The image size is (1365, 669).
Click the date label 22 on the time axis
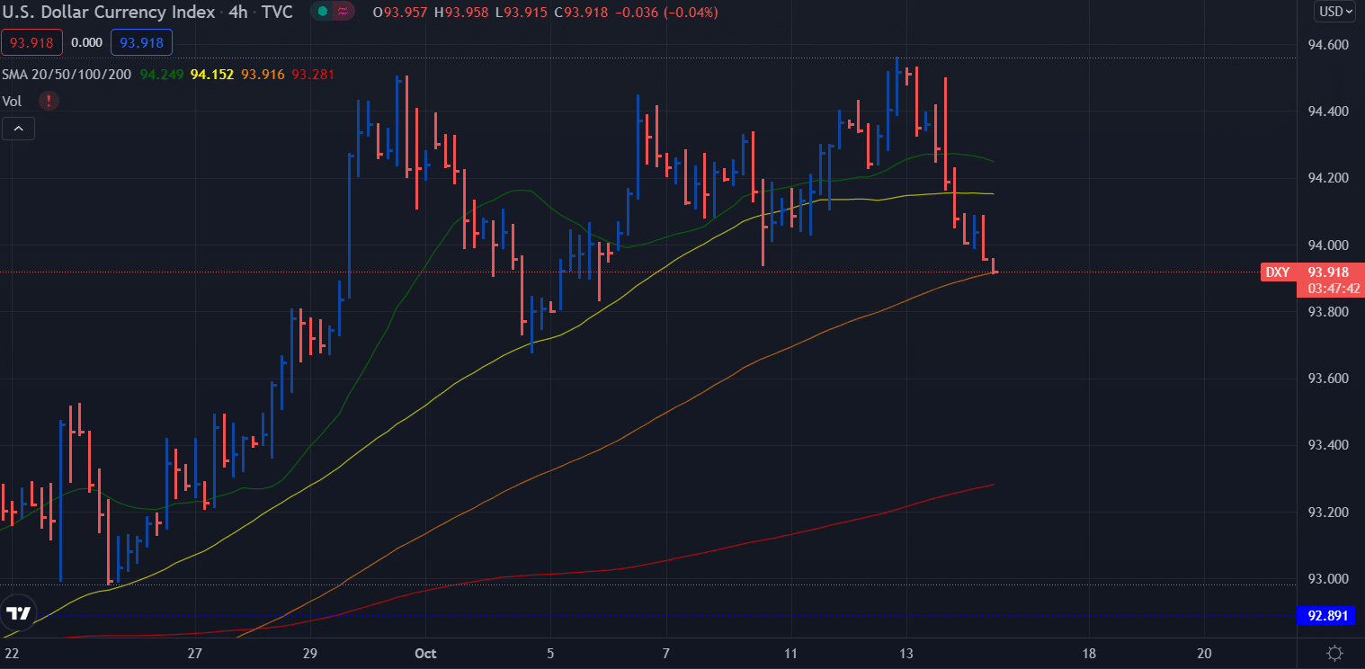[x=10, y=653]
